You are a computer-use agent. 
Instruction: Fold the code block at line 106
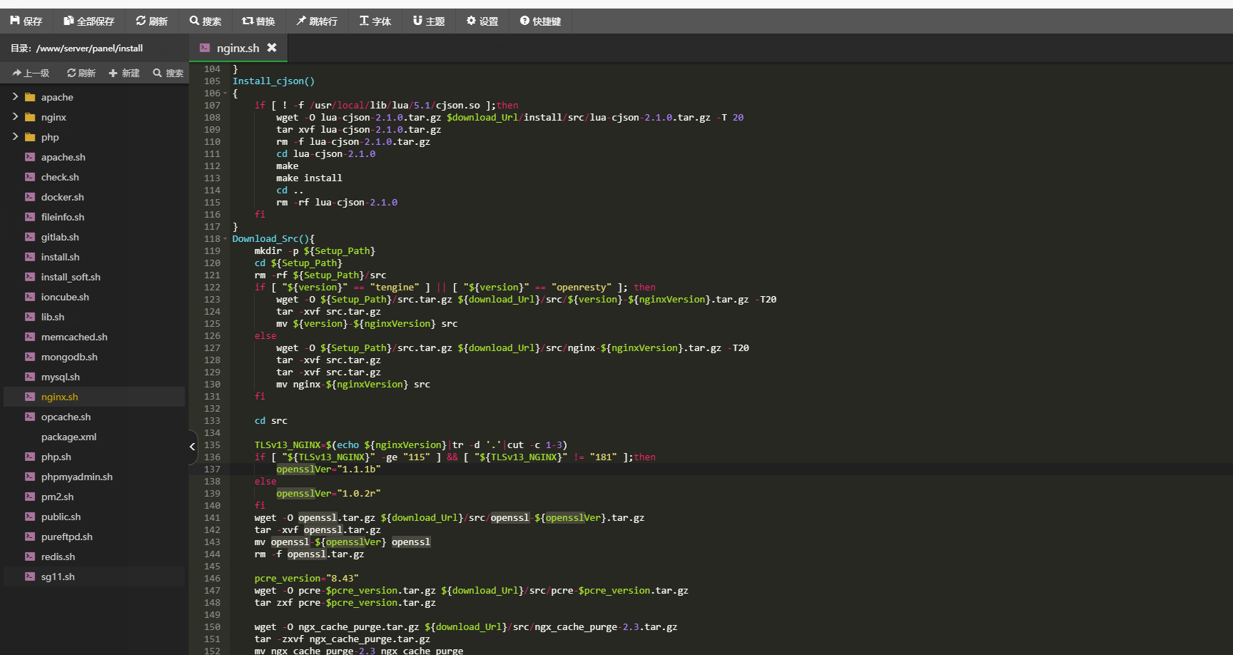coord(225,93)
